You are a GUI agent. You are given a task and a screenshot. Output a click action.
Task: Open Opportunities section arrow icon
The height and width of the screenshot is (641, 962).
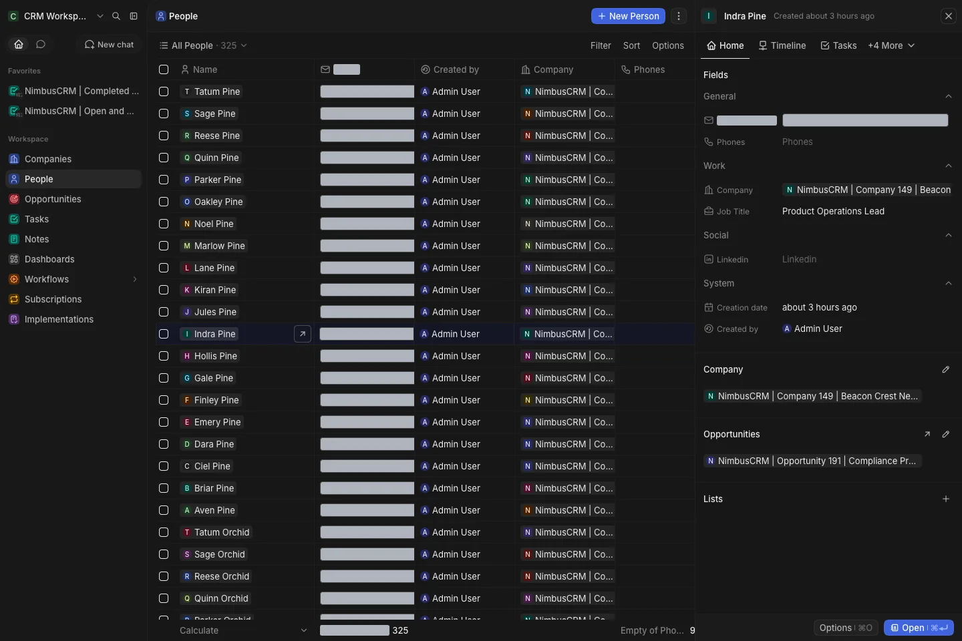pos(927,434)
